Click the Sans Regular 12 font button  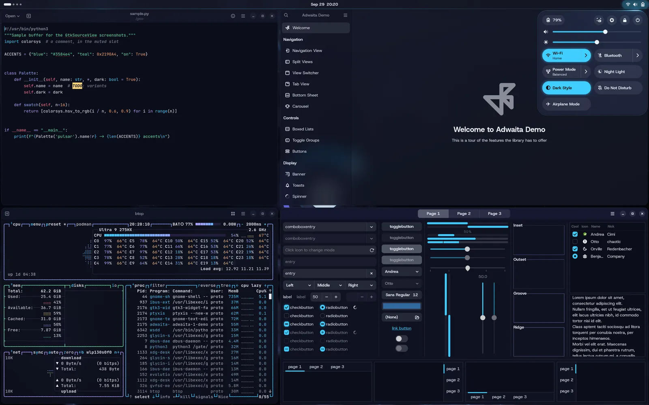tap(402, 295)
